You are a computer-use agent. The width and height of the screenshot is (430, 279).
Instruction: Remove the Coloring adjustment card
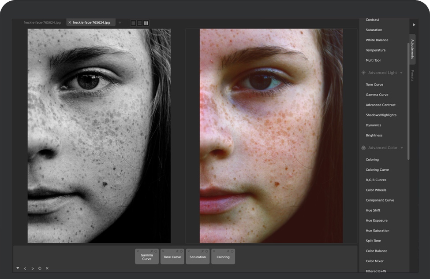pyautogui.click(x=214, y=251)
